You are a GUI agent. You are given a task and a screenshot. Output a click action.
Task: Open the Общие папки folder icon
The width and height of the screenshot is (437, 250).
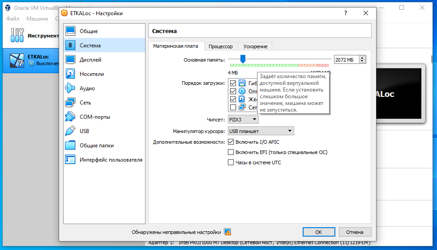tap(70, 145)
